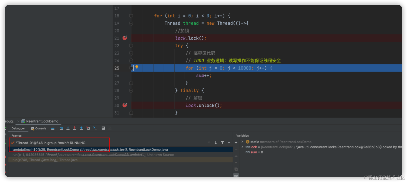Image resolution: width=407 pixels, height=182 pixels.
Task: Click the Resume Program green arrow
Action: 5,143
